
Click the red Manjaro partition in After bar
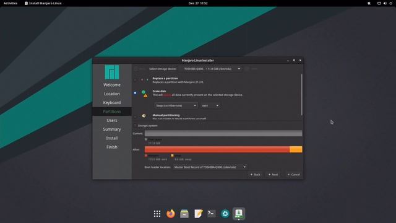[217, 149]
